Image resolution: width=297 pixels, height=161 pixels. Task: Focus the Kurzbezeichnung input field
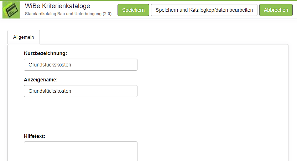point(80,65)
